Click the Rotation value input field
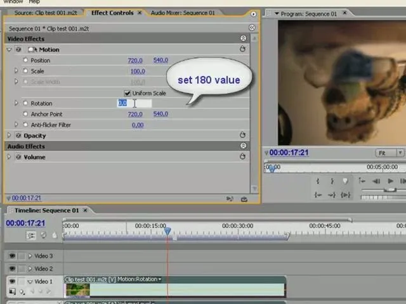The width and height of the screenshot is (406, 304). (134, 103)
